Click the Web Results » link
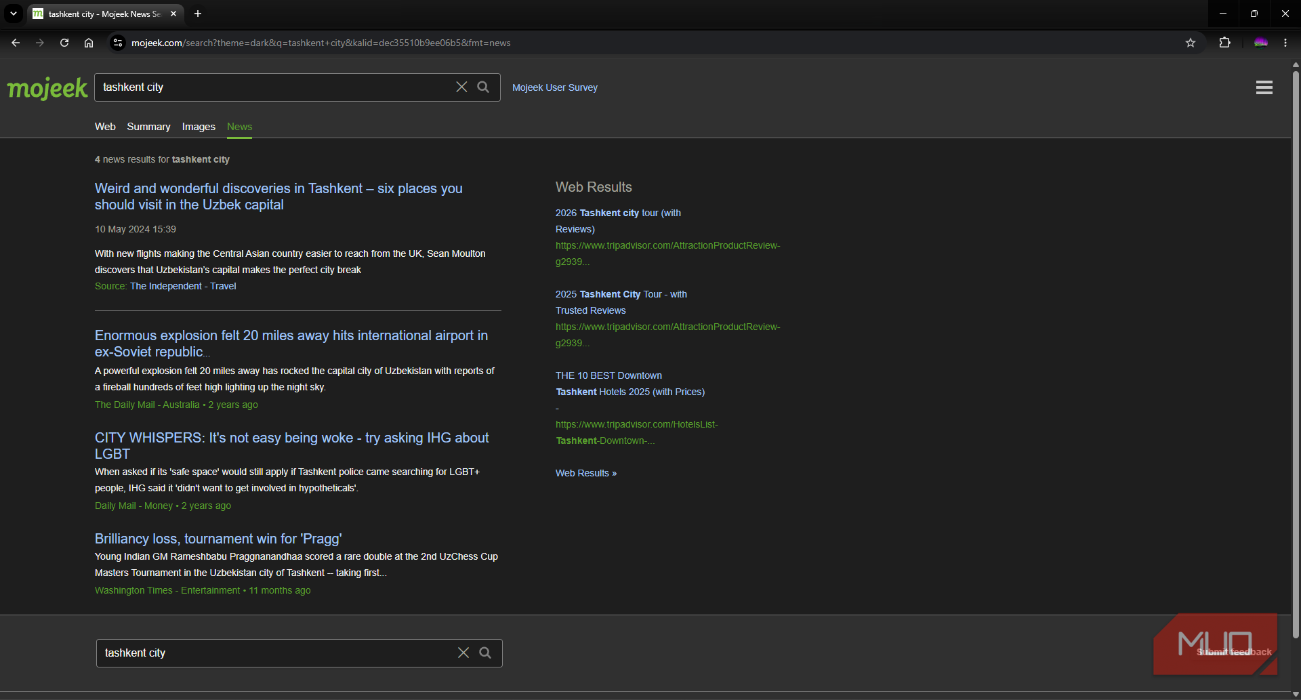The image size is (1301, 700). [586, 473]
